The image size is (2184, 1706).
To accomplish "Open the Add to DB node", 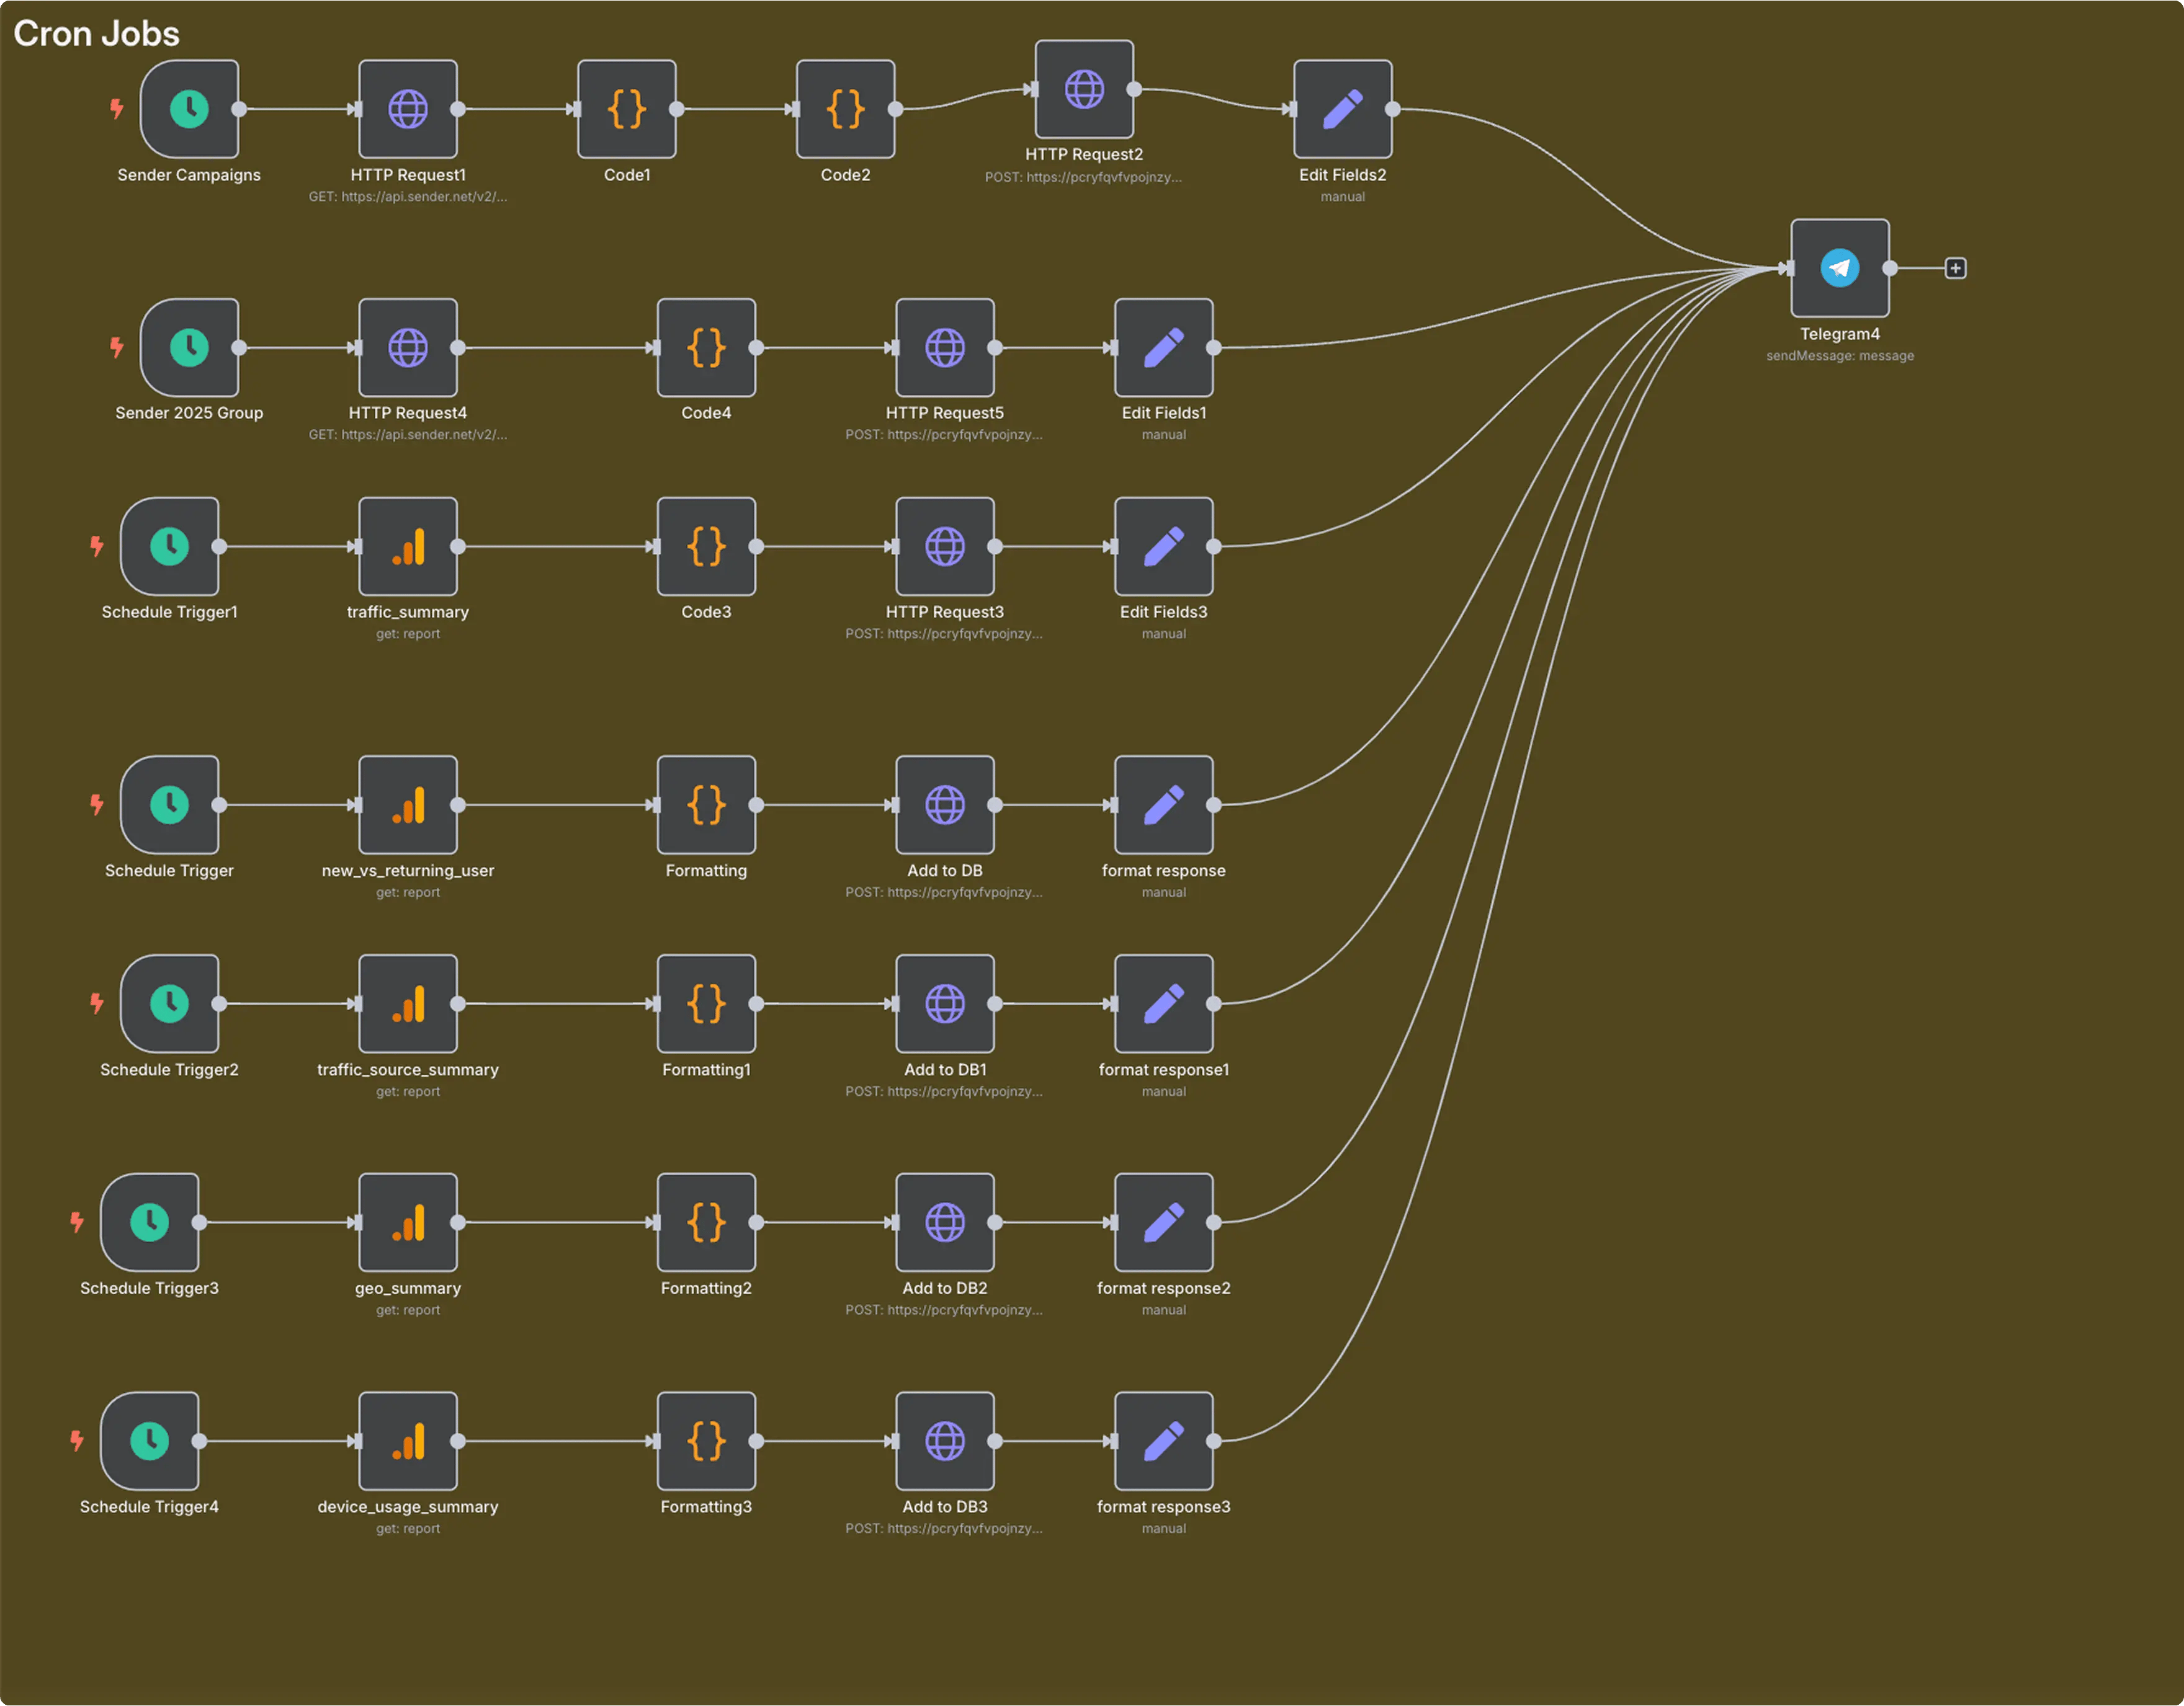I will point(945,804).
